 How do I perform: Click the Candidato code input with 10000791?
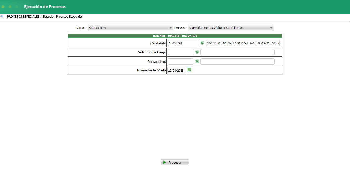[183, 43]
